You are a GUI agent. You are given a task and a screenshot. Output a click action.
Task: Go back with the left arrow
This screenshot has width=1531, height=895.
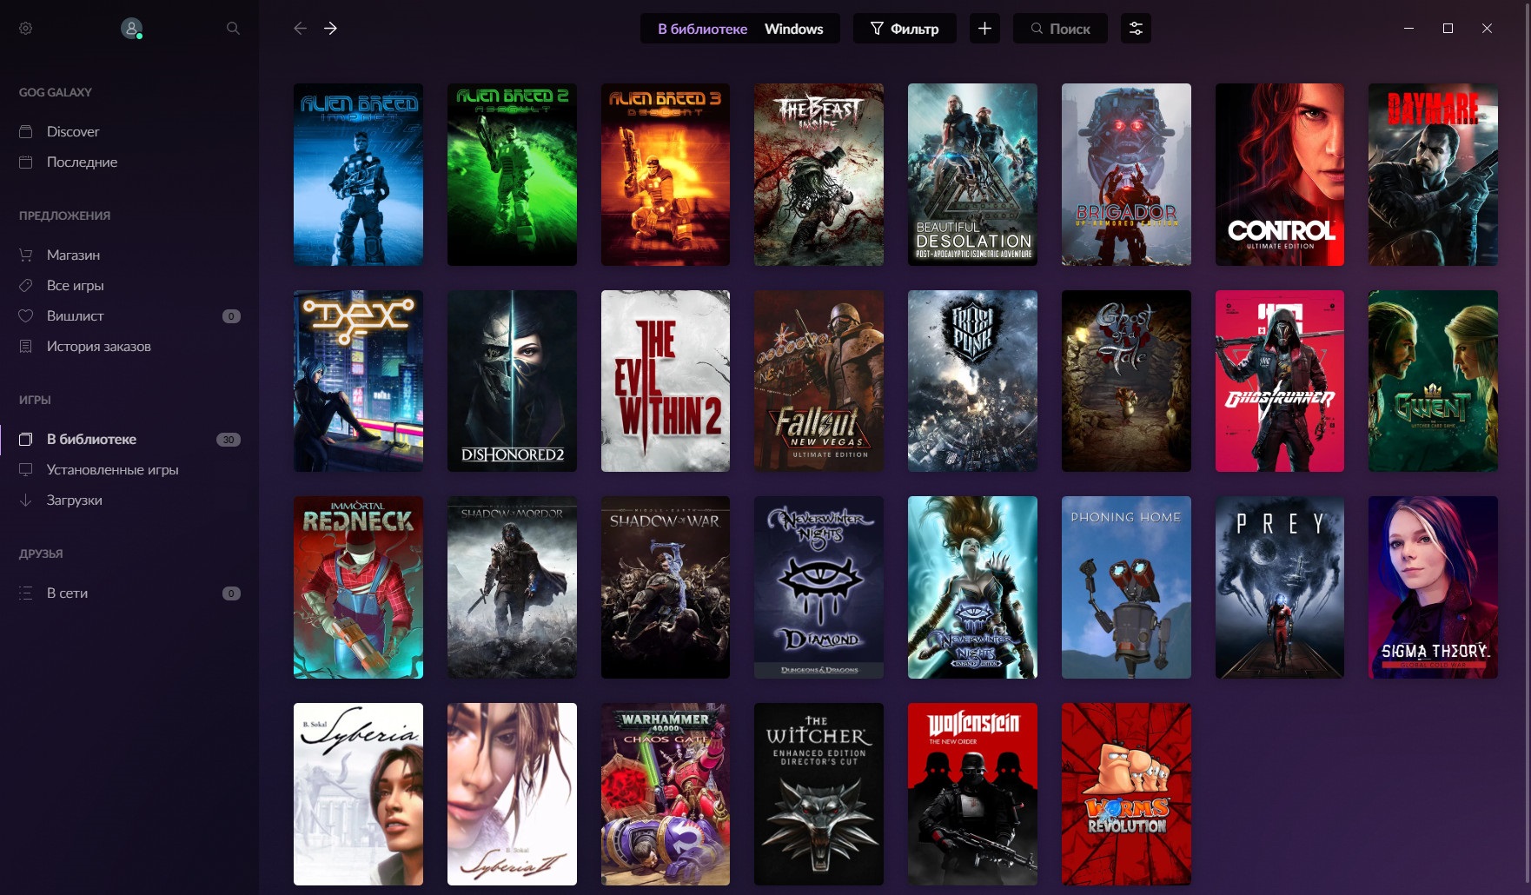click(301, 29)
